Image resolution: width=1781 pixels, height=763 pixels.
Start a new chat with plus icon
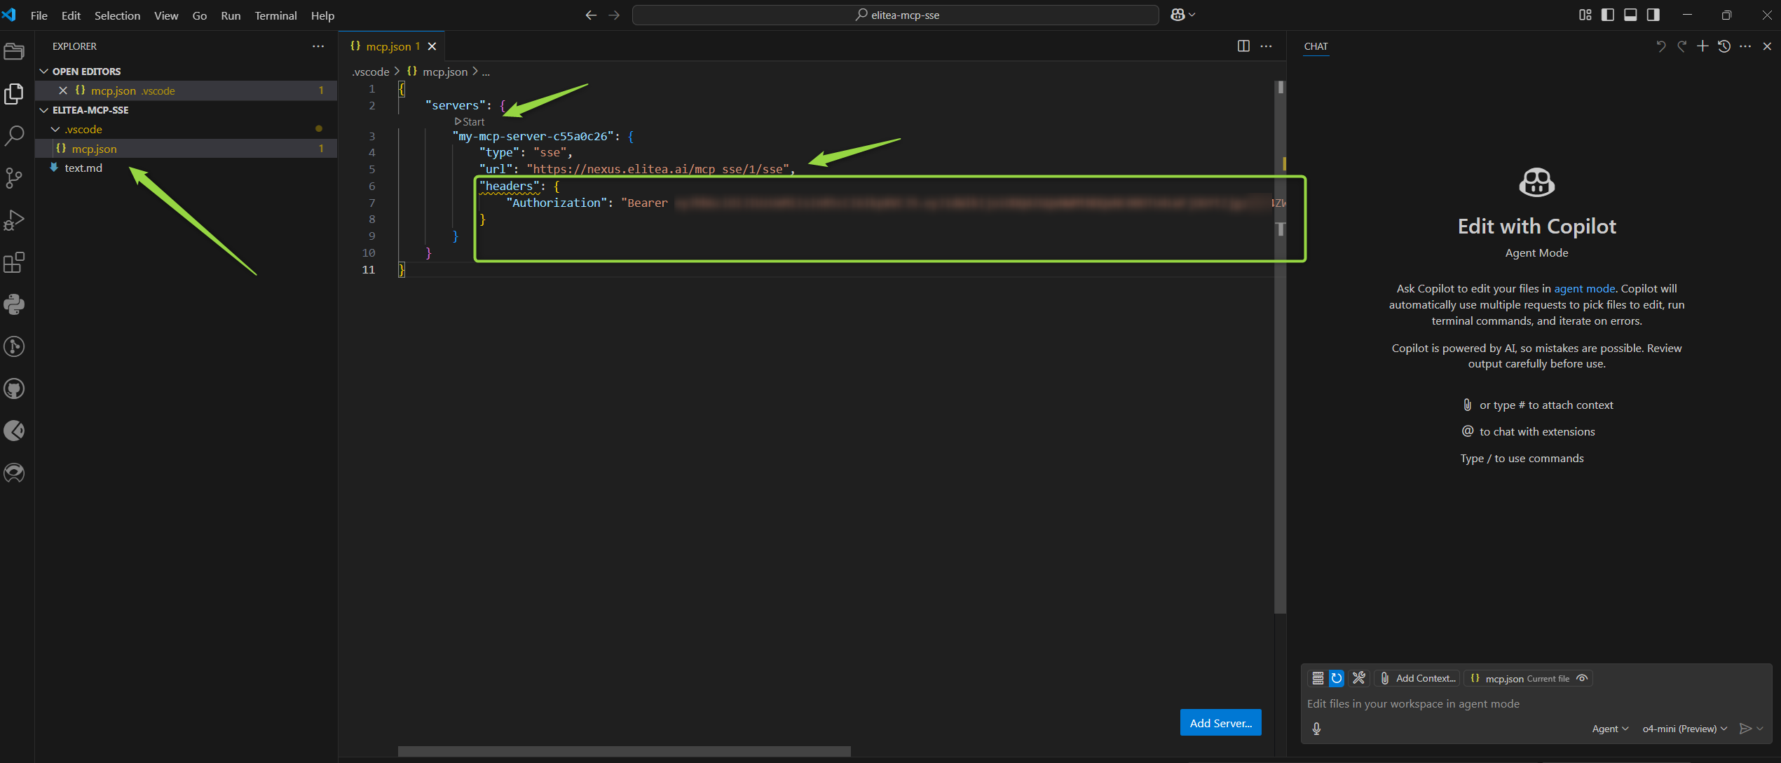(x=1702, y=46)
